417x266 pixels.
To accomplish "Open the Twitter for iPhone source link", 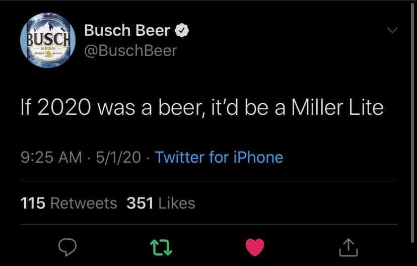I will (x=219, y=157).
